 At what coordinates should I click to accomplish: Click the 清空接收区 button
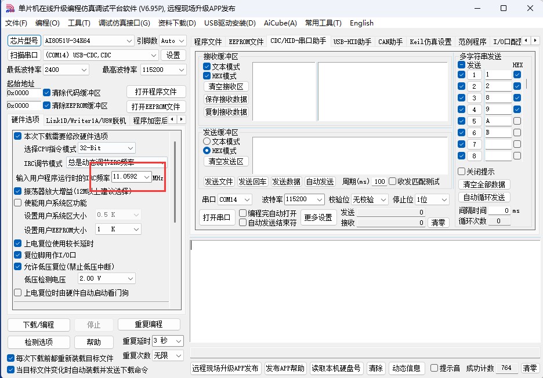(226, 86)
